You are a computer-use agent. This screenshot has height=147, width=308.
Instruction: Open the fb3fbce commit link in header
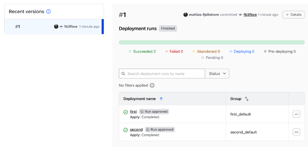click(250, 15)
